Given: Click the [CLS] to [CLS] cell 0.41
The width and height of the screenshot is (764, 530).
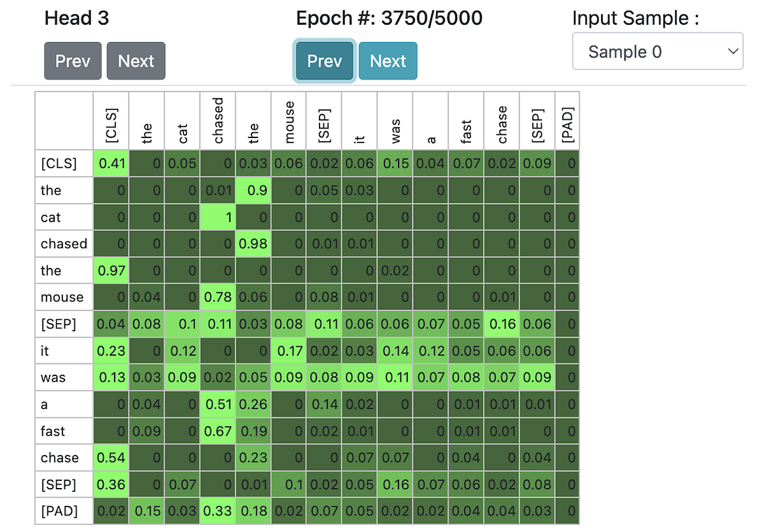Looking at the screenshot, I should pyautogui.click(x=111, y=164).
